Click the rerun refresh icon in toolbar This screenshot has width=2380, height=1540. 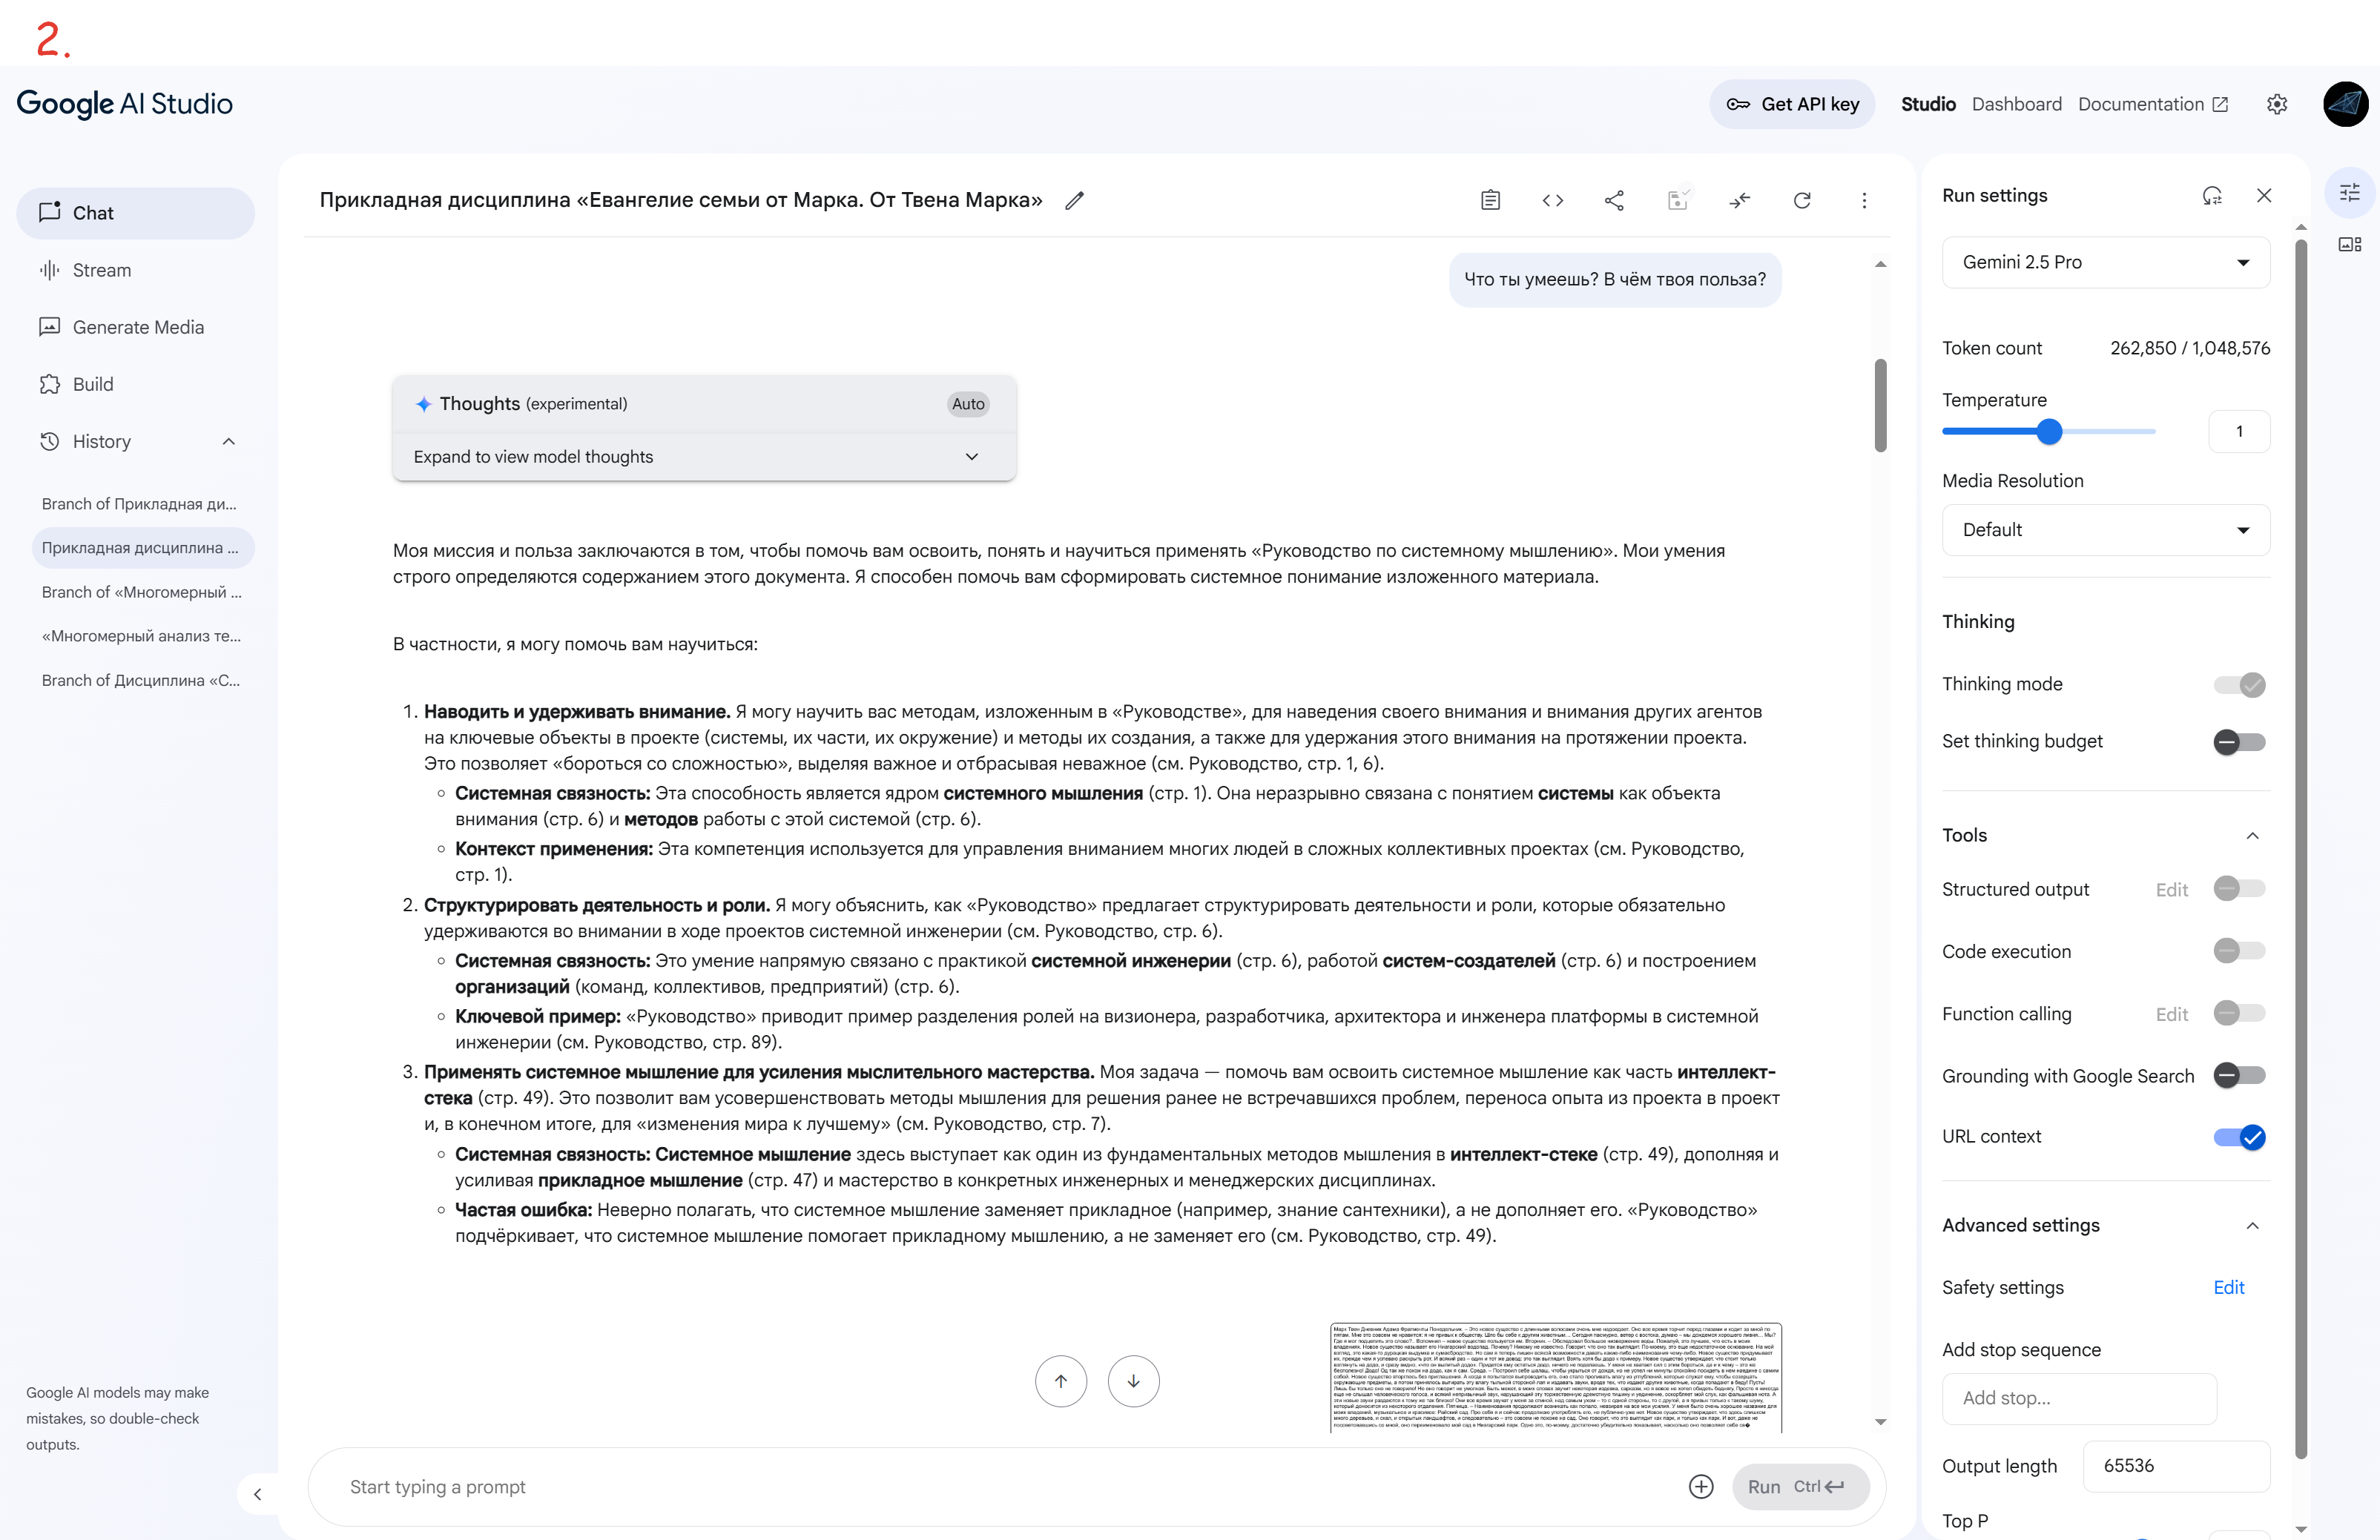coord(1802,201)
